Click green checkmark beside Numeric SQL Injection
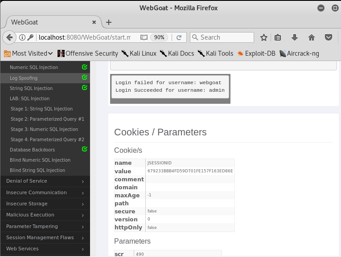This screenshot has height=257, width=341. tap(85, 67)
